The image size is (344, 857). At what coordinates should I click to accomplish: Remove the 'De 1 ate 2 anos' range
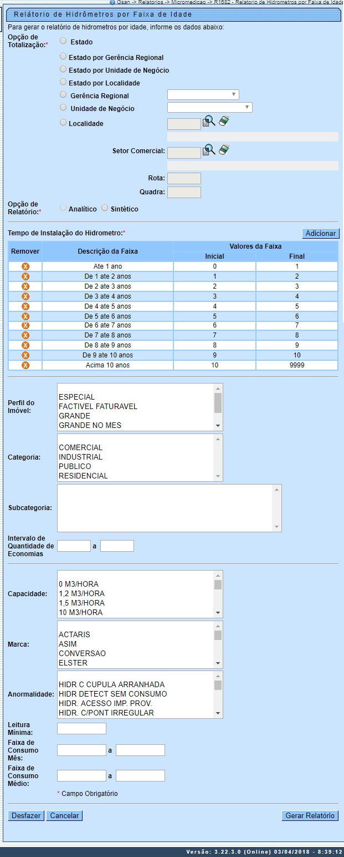(25, 276)
